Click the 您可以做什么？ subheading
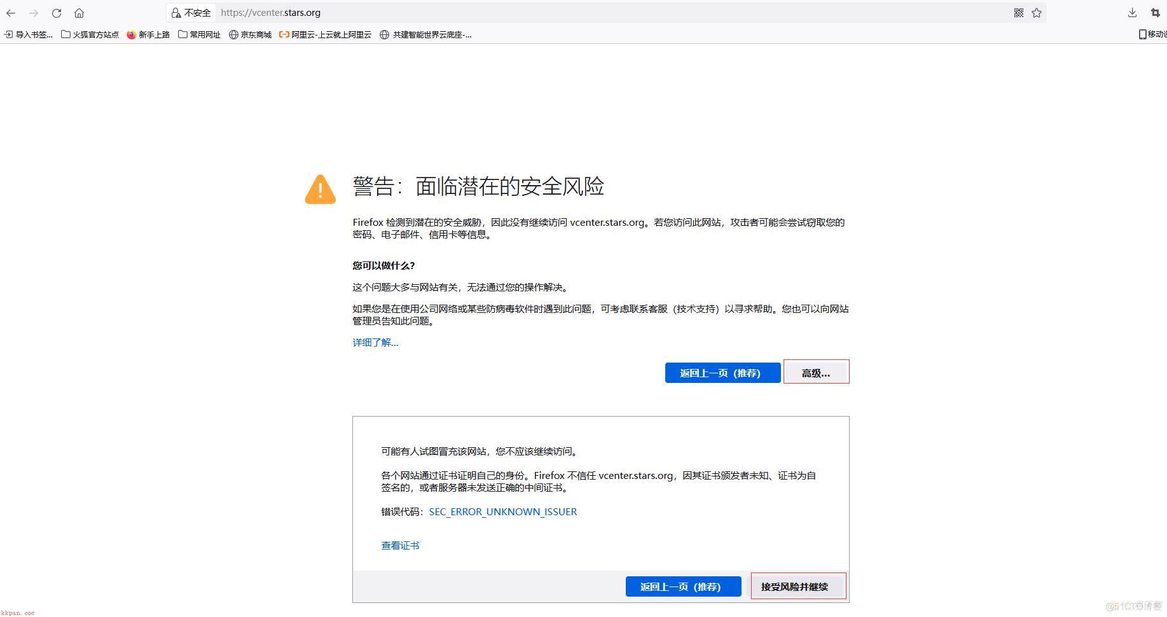Screen dimensions: 1167x617 click(x=383, y=265)
